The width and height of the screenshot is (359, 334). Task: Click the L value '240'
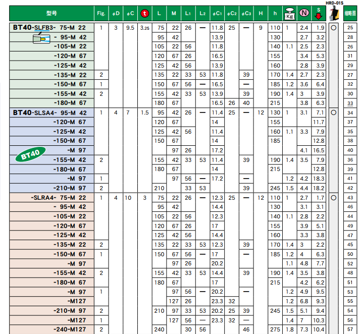159,329
